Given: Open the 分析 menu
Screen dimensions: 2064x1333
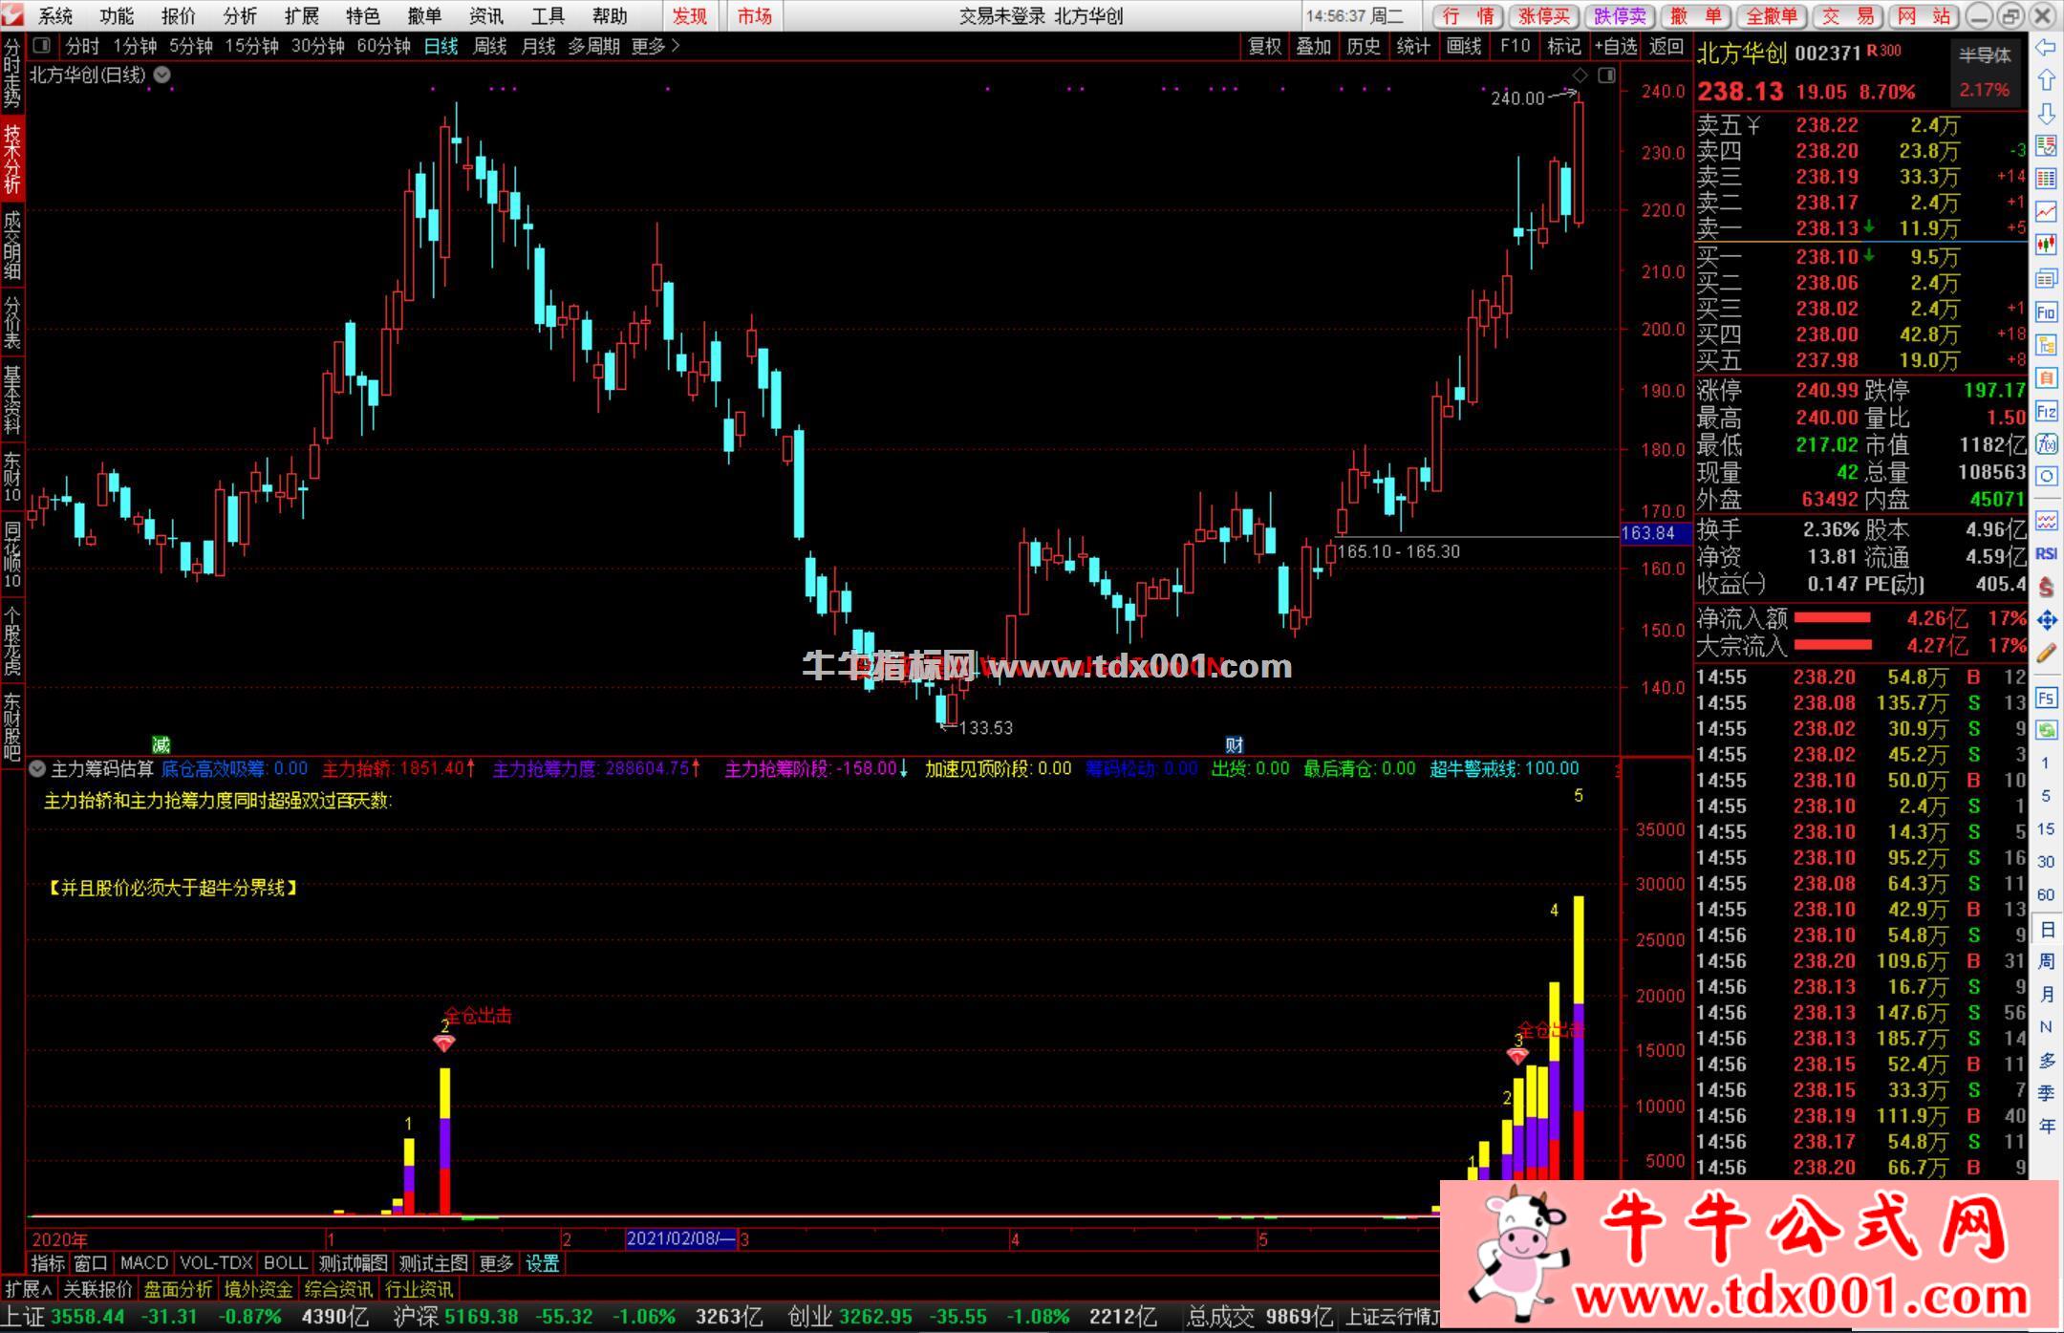Looking at the screenshot, I should click(240, 16).
